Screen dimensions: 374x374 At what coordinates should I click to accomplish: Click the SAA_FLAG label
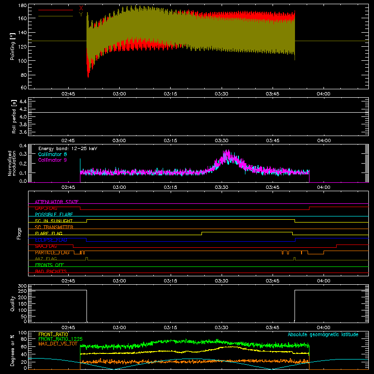[x=46, y=246]
